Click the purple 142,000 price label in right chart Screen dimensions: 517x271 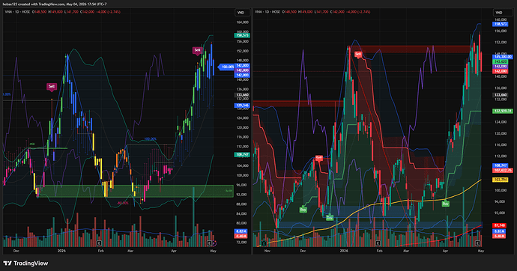click(x=500, y=67)
